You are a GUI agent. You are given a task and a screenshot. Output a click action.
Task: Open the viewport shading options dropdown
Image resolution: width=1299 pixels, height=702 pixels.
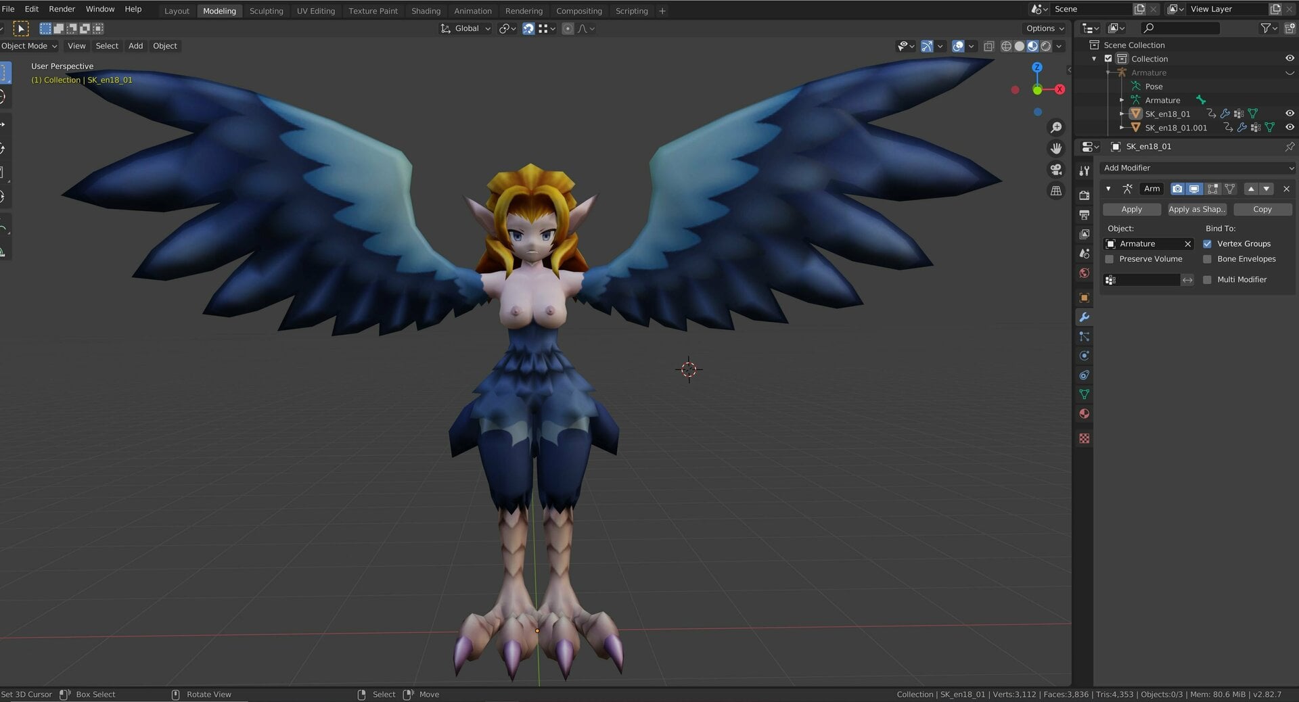point(1059,46)
